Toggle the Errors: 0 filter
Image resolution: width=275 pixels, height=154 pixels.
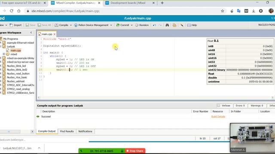click(x=240, y=106)
